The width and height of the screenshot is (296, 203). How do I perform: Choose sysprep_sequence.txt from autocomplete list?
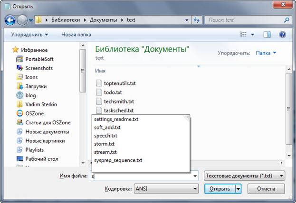pos(141,160)
